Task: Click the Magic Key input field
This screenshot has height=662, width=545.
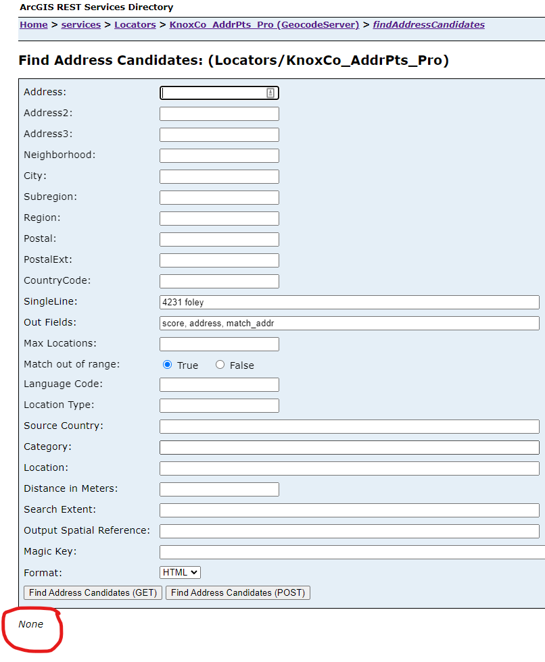Action: click(x=352, y=552)
